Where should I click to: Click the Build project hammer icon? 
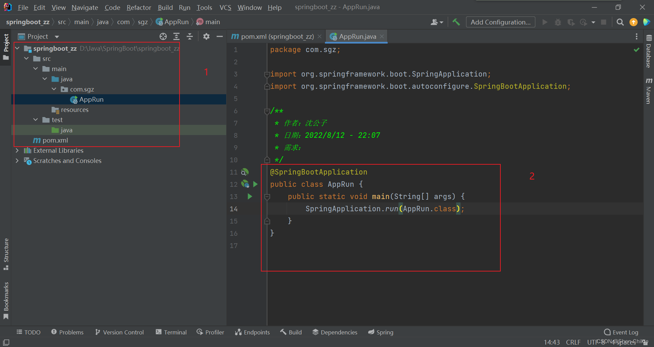(456, 22)
